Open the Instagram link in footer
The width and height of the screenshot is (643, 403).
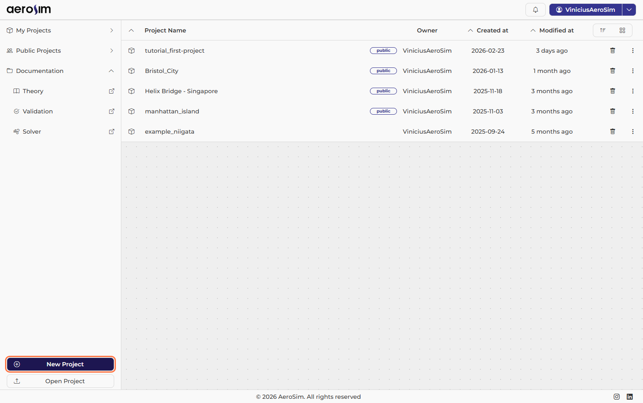[616, 397]
